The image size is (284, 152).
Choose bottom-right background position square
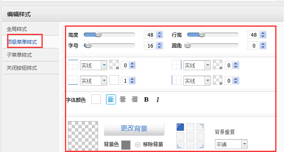tap(201, 145)
